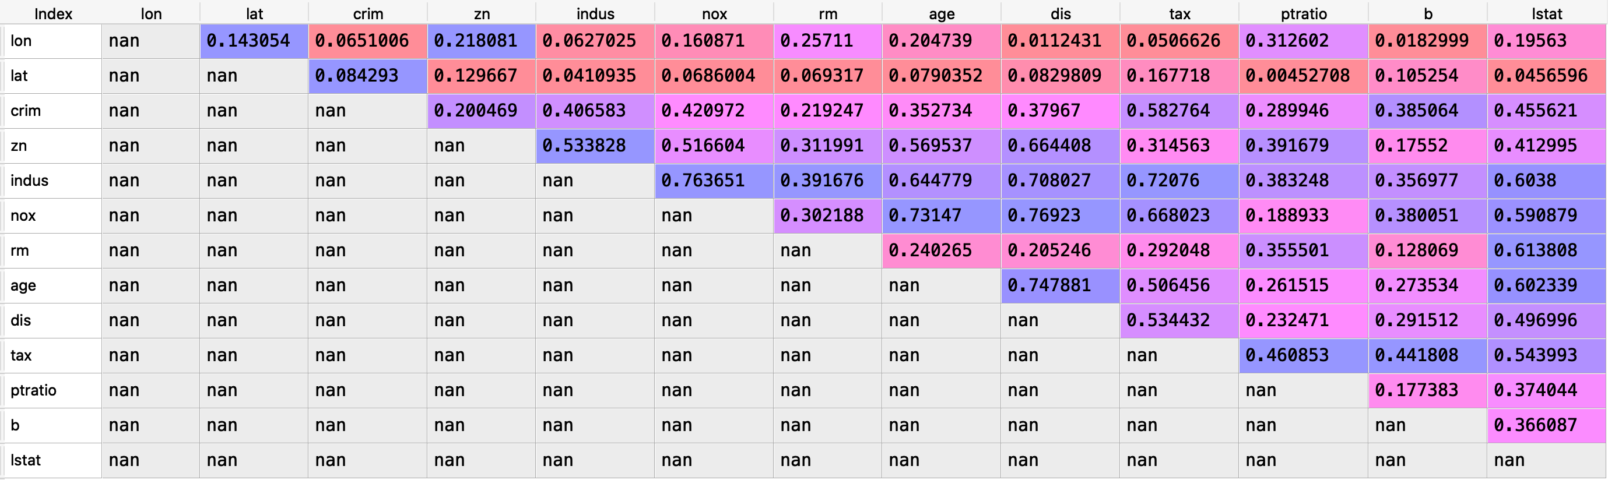Screen dimensions: 1608x480
Task: Select cell with value 0.72076
Action: coord(1179,181)
